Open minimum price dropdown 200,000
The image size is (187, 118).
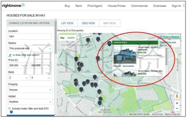(x=19, y=65)
